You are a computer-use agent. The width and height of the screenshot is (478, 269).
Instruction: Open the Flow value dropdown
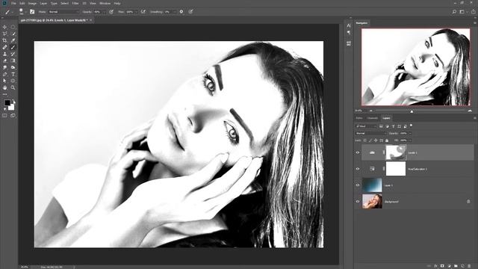click(x=135, y=12)
